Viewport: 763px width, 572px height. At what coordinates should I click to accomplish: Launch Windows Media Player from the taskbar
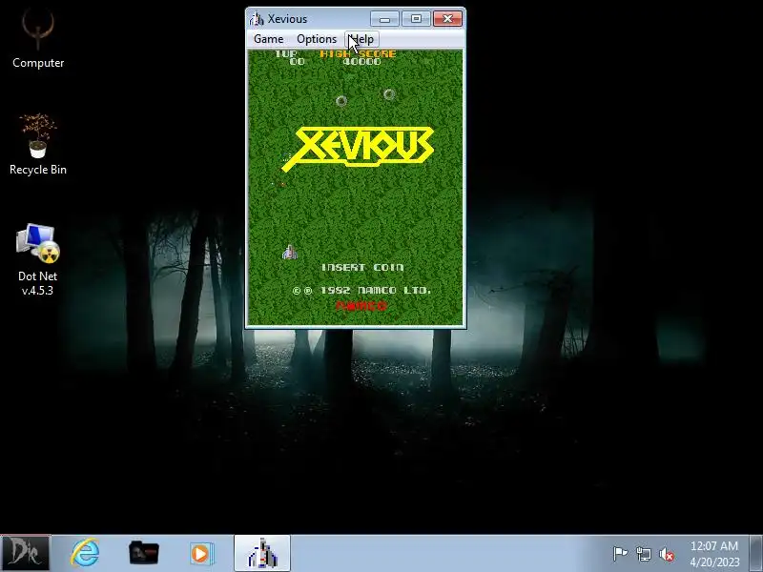(201, 553)
